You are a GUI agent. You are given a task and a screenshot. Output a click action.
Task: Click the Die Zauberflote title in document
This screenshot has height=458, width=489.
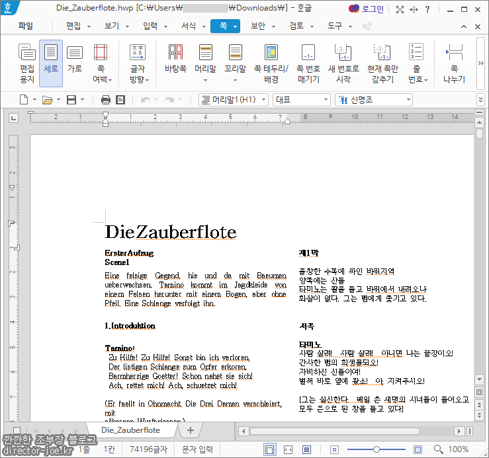coord(171,232)
